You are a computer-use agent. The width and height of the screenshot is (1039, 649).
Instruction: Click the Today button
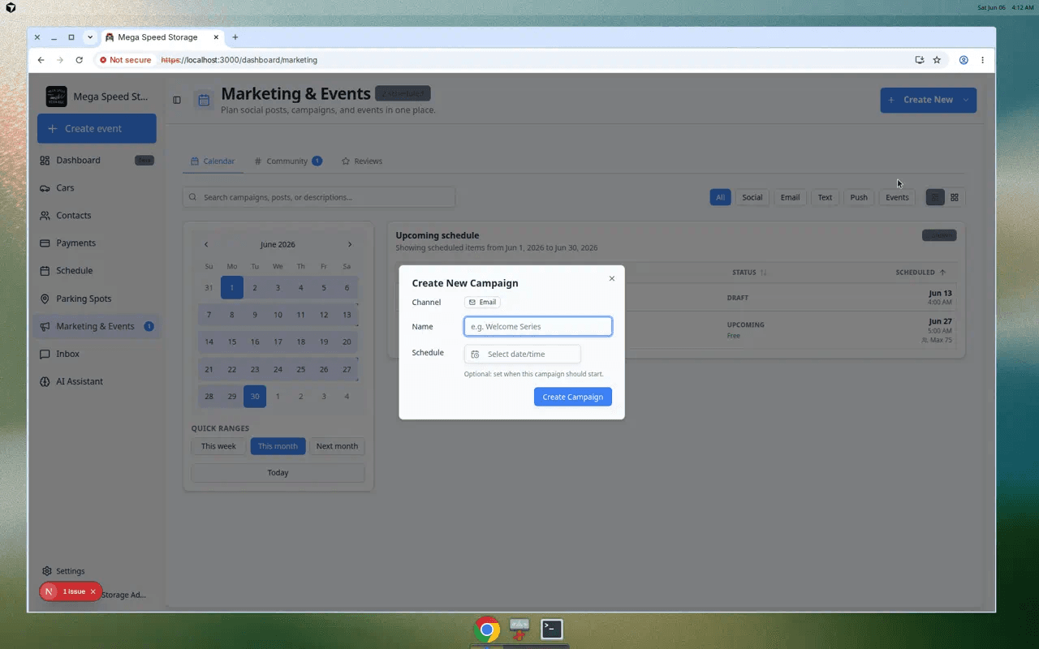pyautogui.click(x=278, y=472)
